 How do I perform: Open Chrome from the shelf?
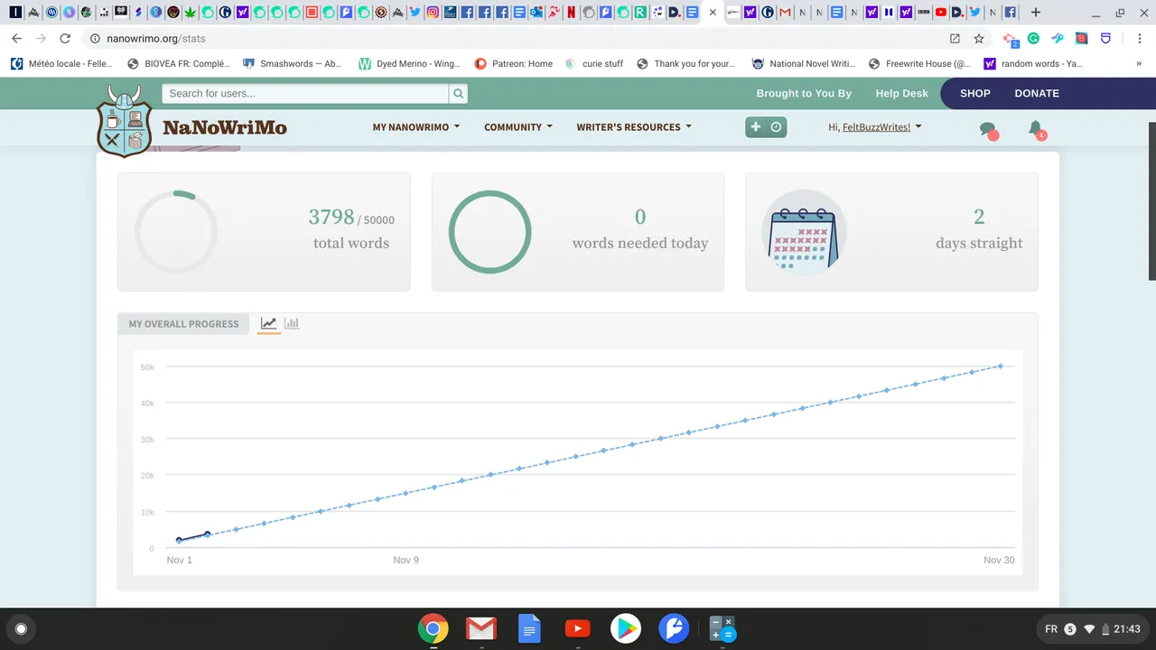(433, 628)
